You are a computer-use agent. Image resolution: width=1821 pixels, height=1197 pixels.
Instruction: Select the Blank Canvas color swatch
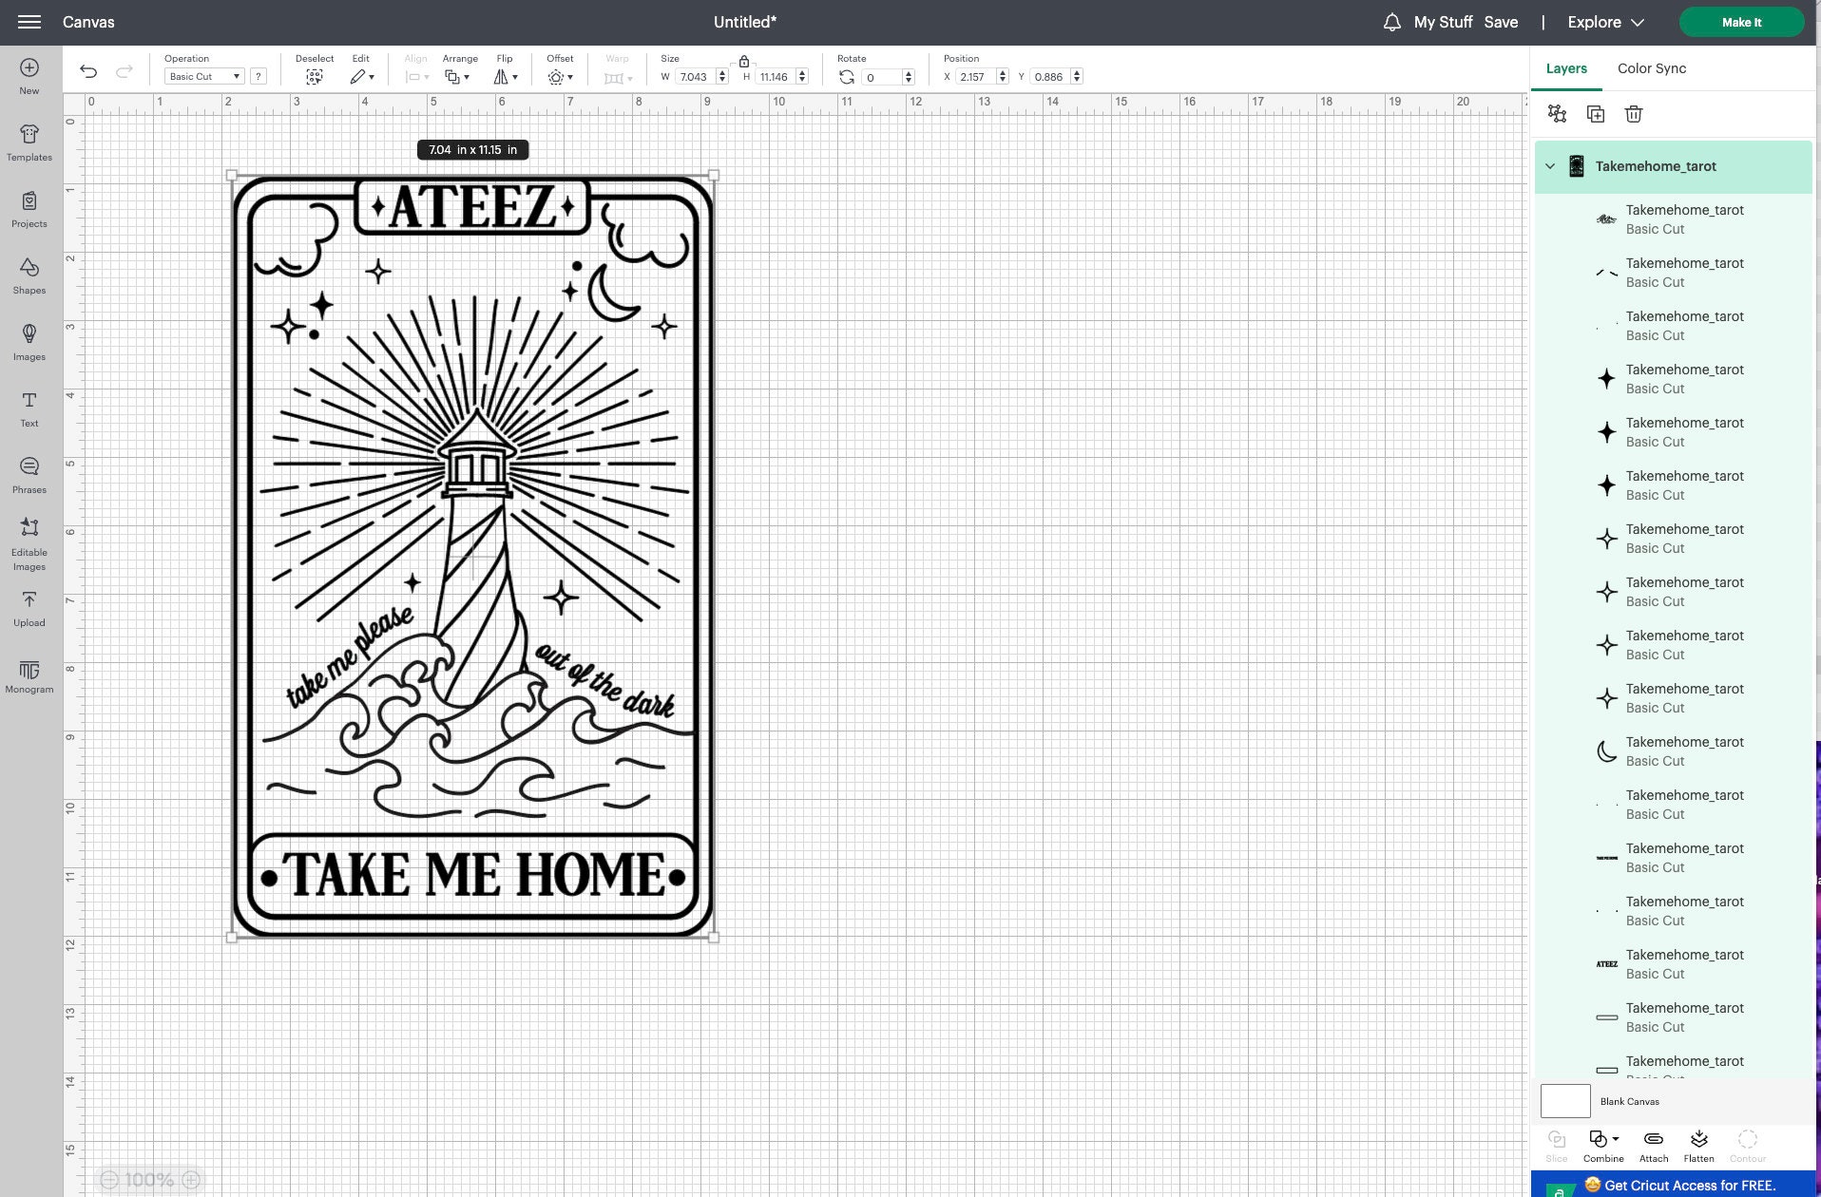(x=1565, y=1101)
